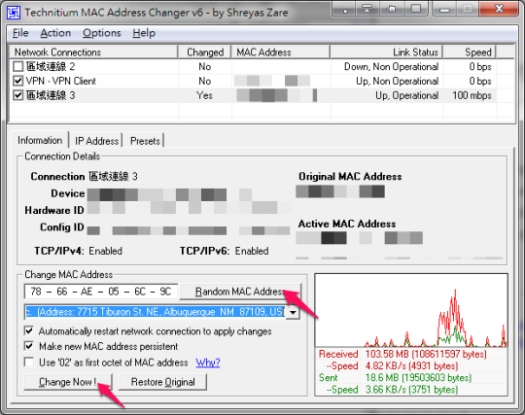The image size is (525, 415).
Task: Click the network traffic graph
Action: 411,310
